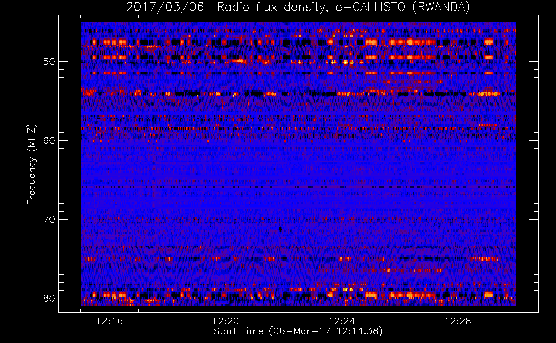Screen dimensions: 556x343
Task: Click the time tick label '12:24'
Action: [x=342, y=321]
